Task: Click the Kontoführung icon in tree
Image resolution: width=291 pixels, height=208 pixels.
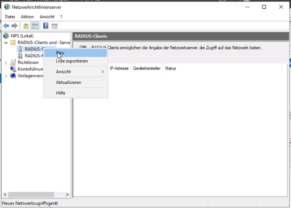Action: 13,69
